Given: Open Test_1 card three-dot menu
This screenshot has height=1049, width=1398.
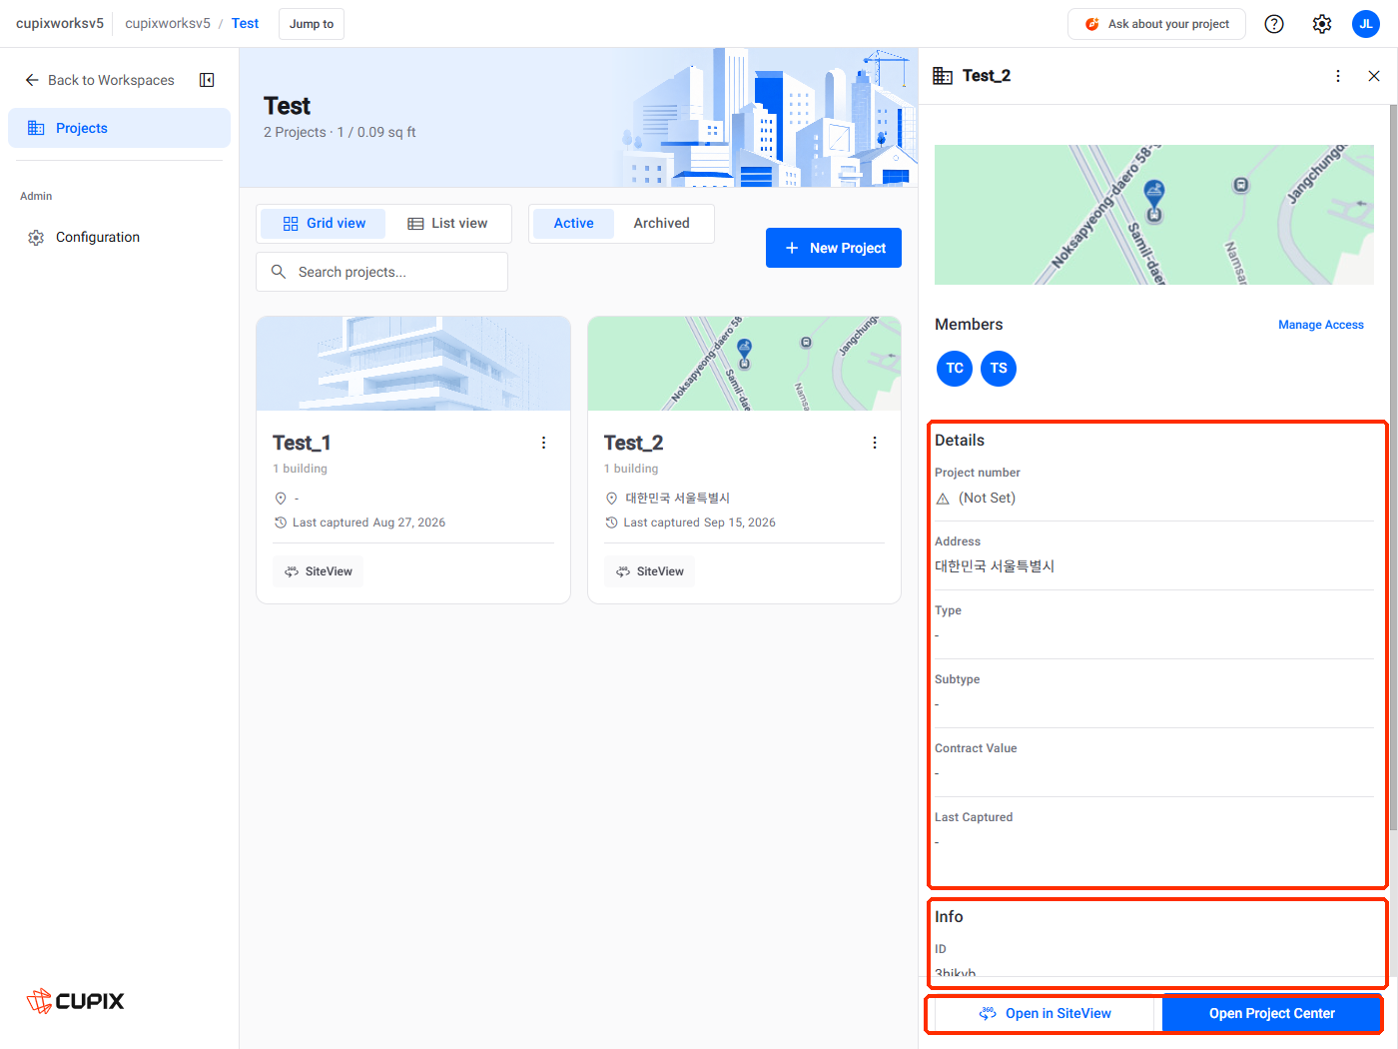Looking at the screenshot, I should click(543, 443).
